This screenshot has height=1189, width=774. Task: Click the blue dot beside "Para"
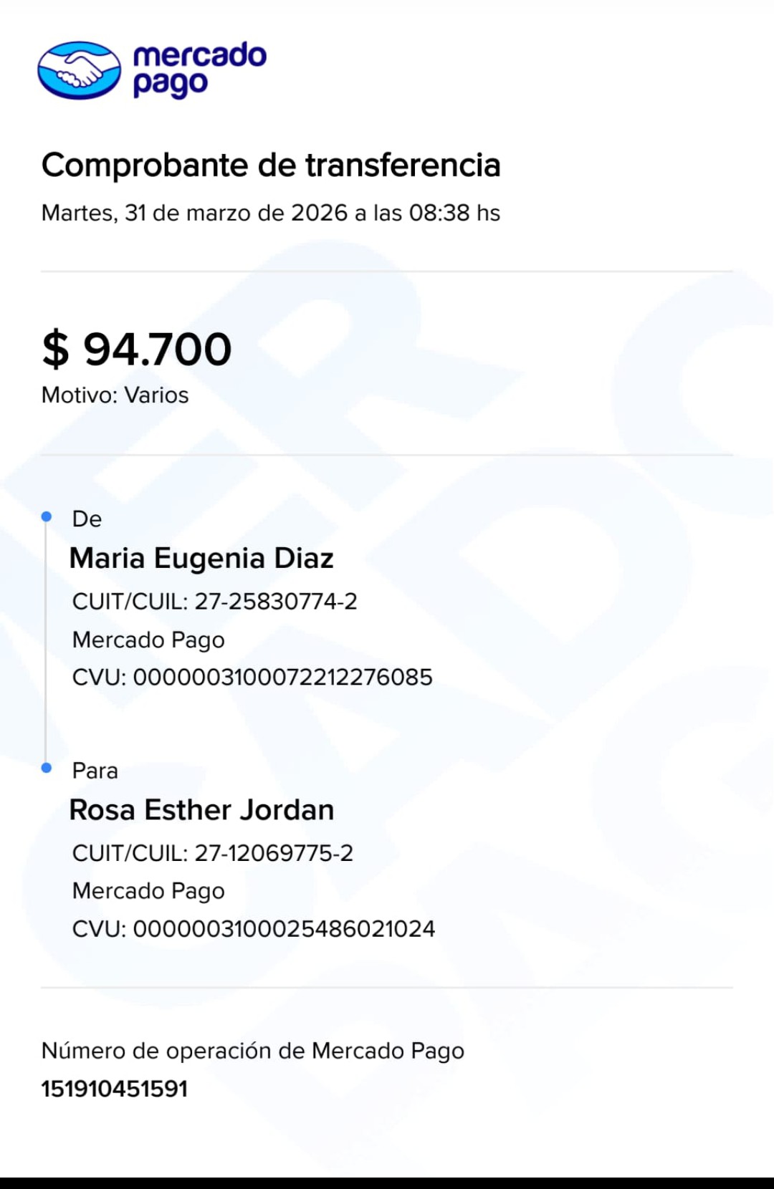pyautogui.click(x=47, y=768)
